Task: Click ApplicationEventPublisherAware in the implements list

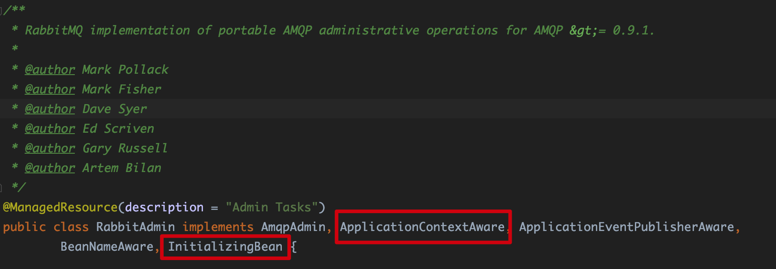Action: point(626,227)
